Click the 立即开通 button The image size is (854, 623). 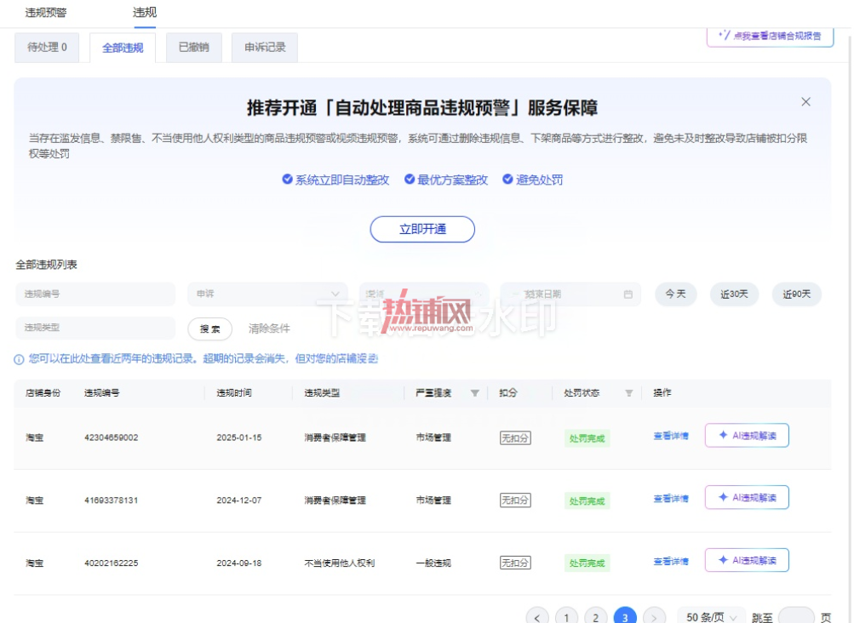[x=422, y=229]
